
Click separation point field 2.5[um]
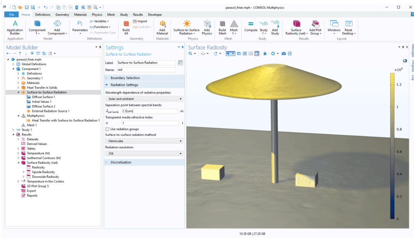[x=150, y=111]
